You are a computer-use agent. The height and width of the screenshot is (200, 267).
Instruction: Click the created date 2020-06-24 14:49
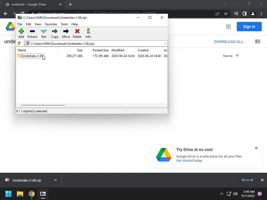(x=149, y=56)
